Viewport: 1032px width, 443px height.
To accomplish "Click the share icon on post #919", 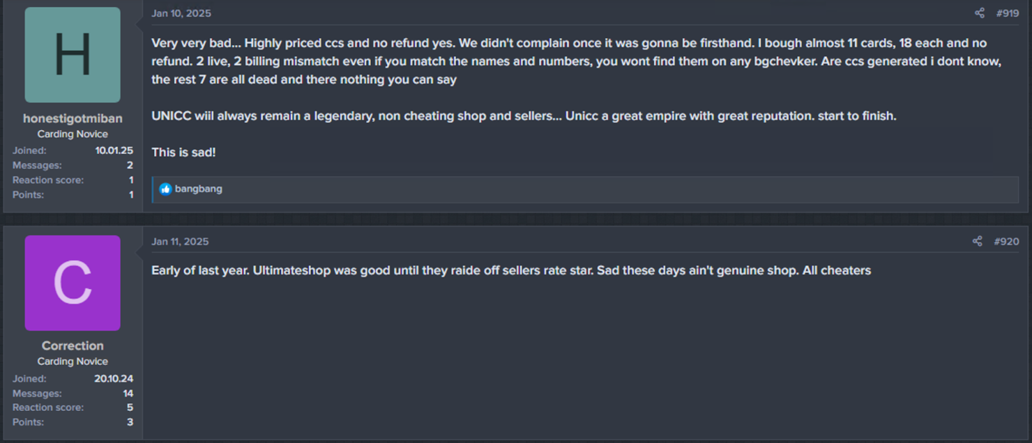I will (x=979, y=12).
